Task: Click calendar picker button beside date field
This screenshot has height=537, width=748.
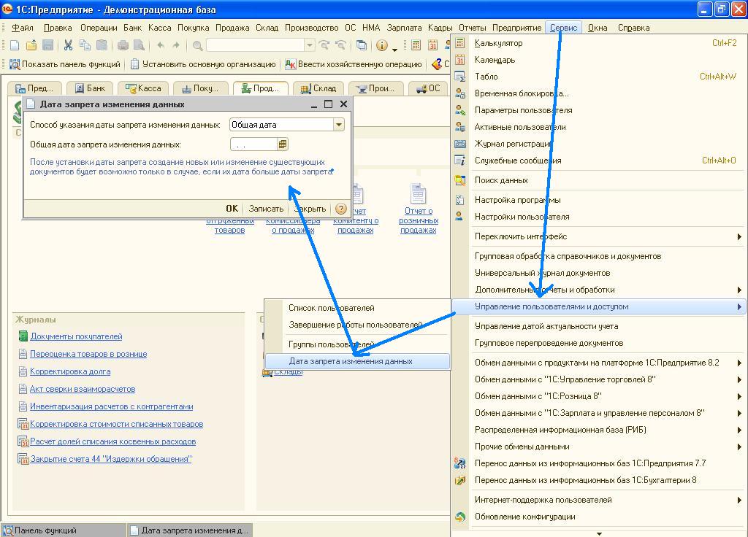Action: tap(283, 144)
